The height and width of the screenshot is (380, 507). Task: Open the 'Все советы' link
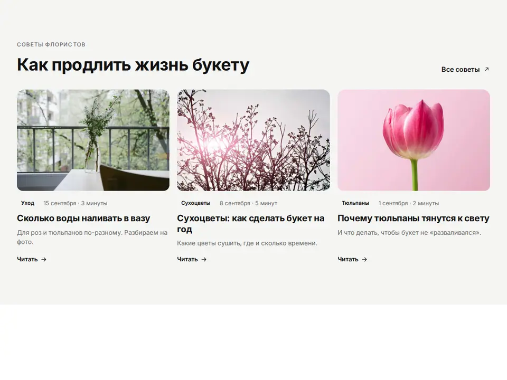pyautogui.click(x=465, y=70)
